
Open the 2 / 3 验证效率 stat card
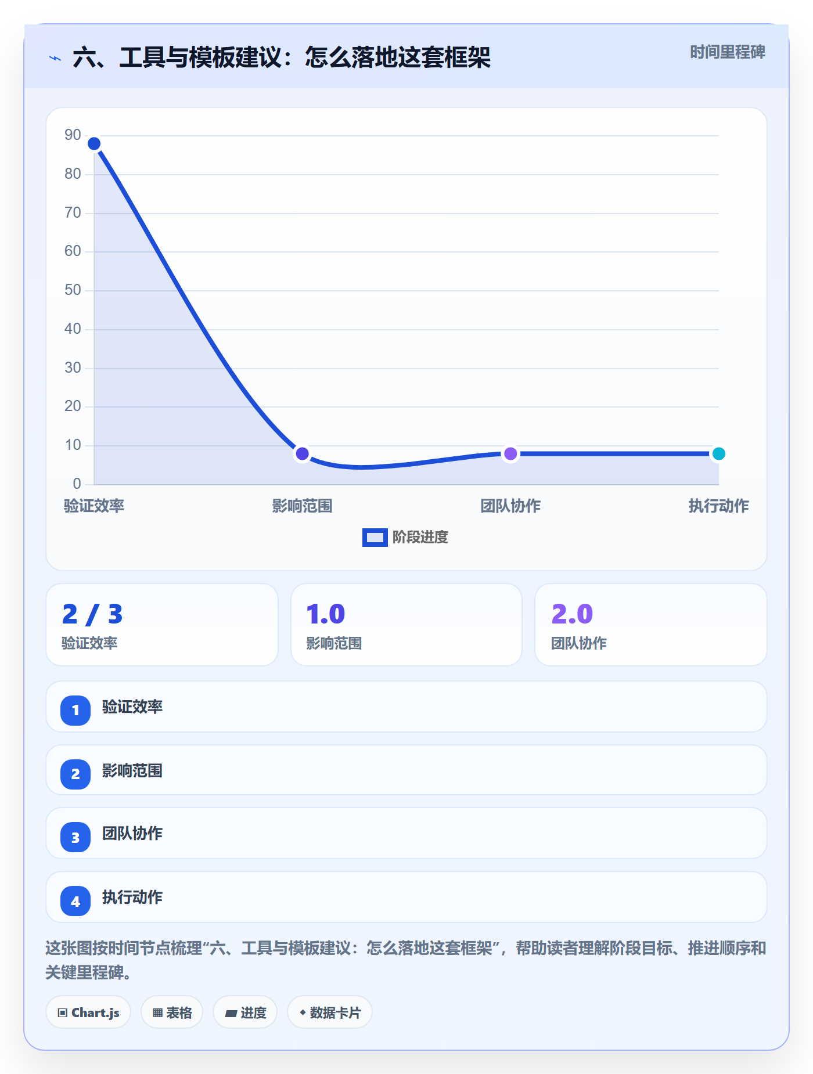(x=162, y=625)
